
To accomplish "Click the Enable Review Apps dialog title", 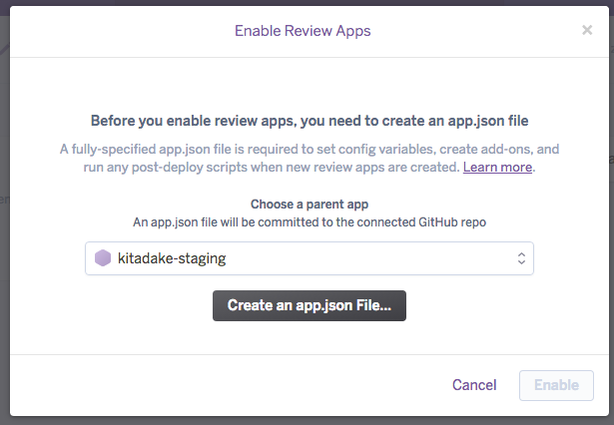I will [x=303, y=31].
